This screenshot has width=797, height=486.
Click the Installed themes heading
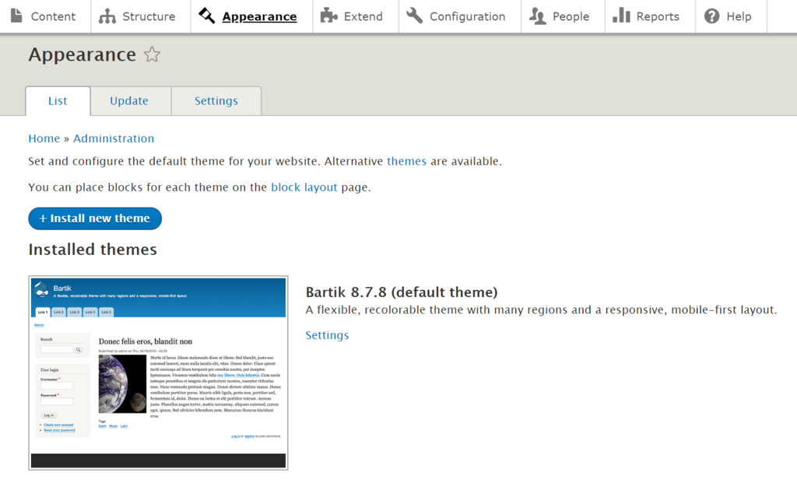click(93, 250)
